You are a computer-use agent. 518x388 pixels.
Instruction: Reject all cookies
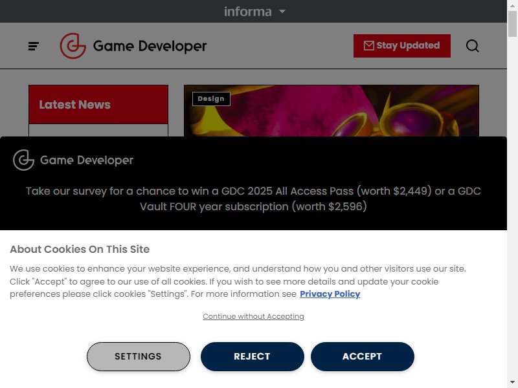tap(253, 356)
